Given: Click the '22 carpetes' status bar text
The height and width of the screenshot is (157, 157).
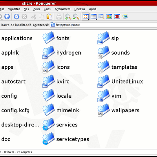Looking at the screenshot, I should tap(24, 152).
